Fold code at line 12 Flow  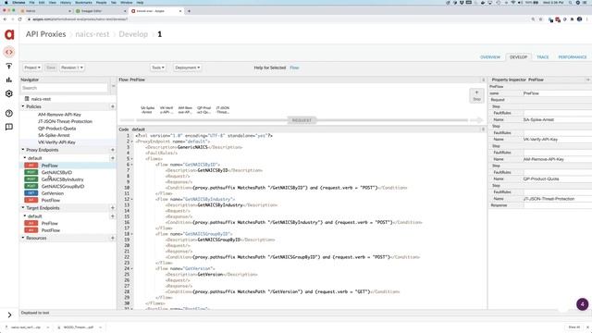132,200
